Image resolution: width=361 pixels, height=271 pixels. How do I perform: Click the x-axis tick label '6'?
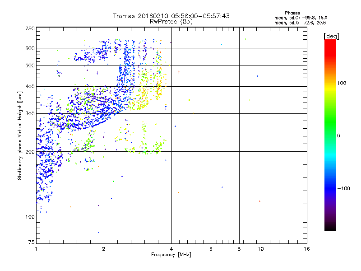(211, 249)
